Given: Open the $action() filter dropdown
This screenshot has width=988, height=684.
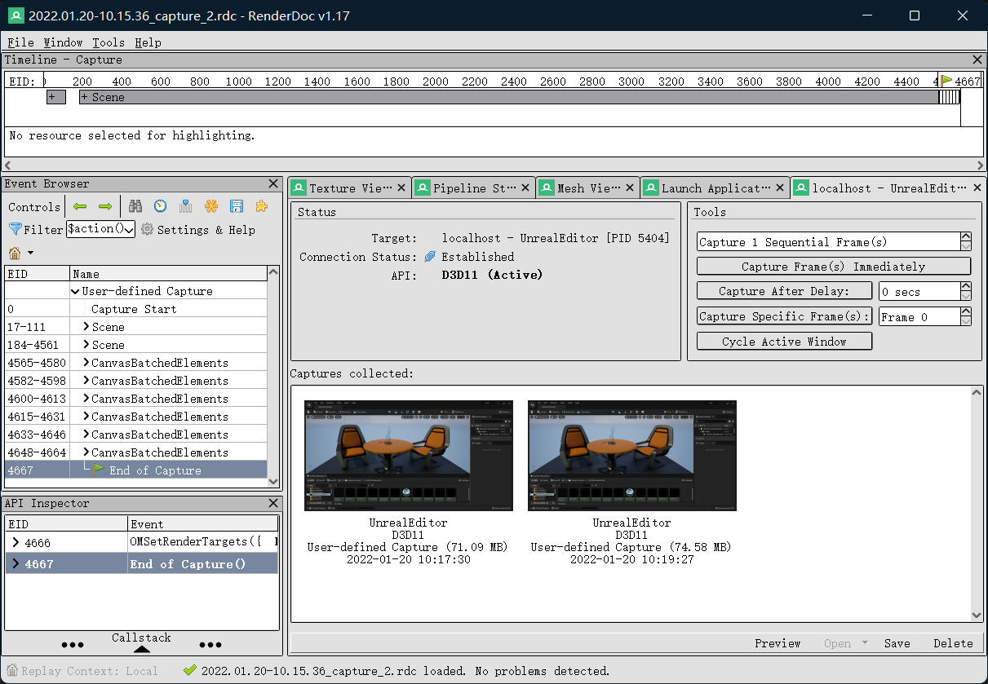Looking at the screenshot, I should [x=128, y=230].
